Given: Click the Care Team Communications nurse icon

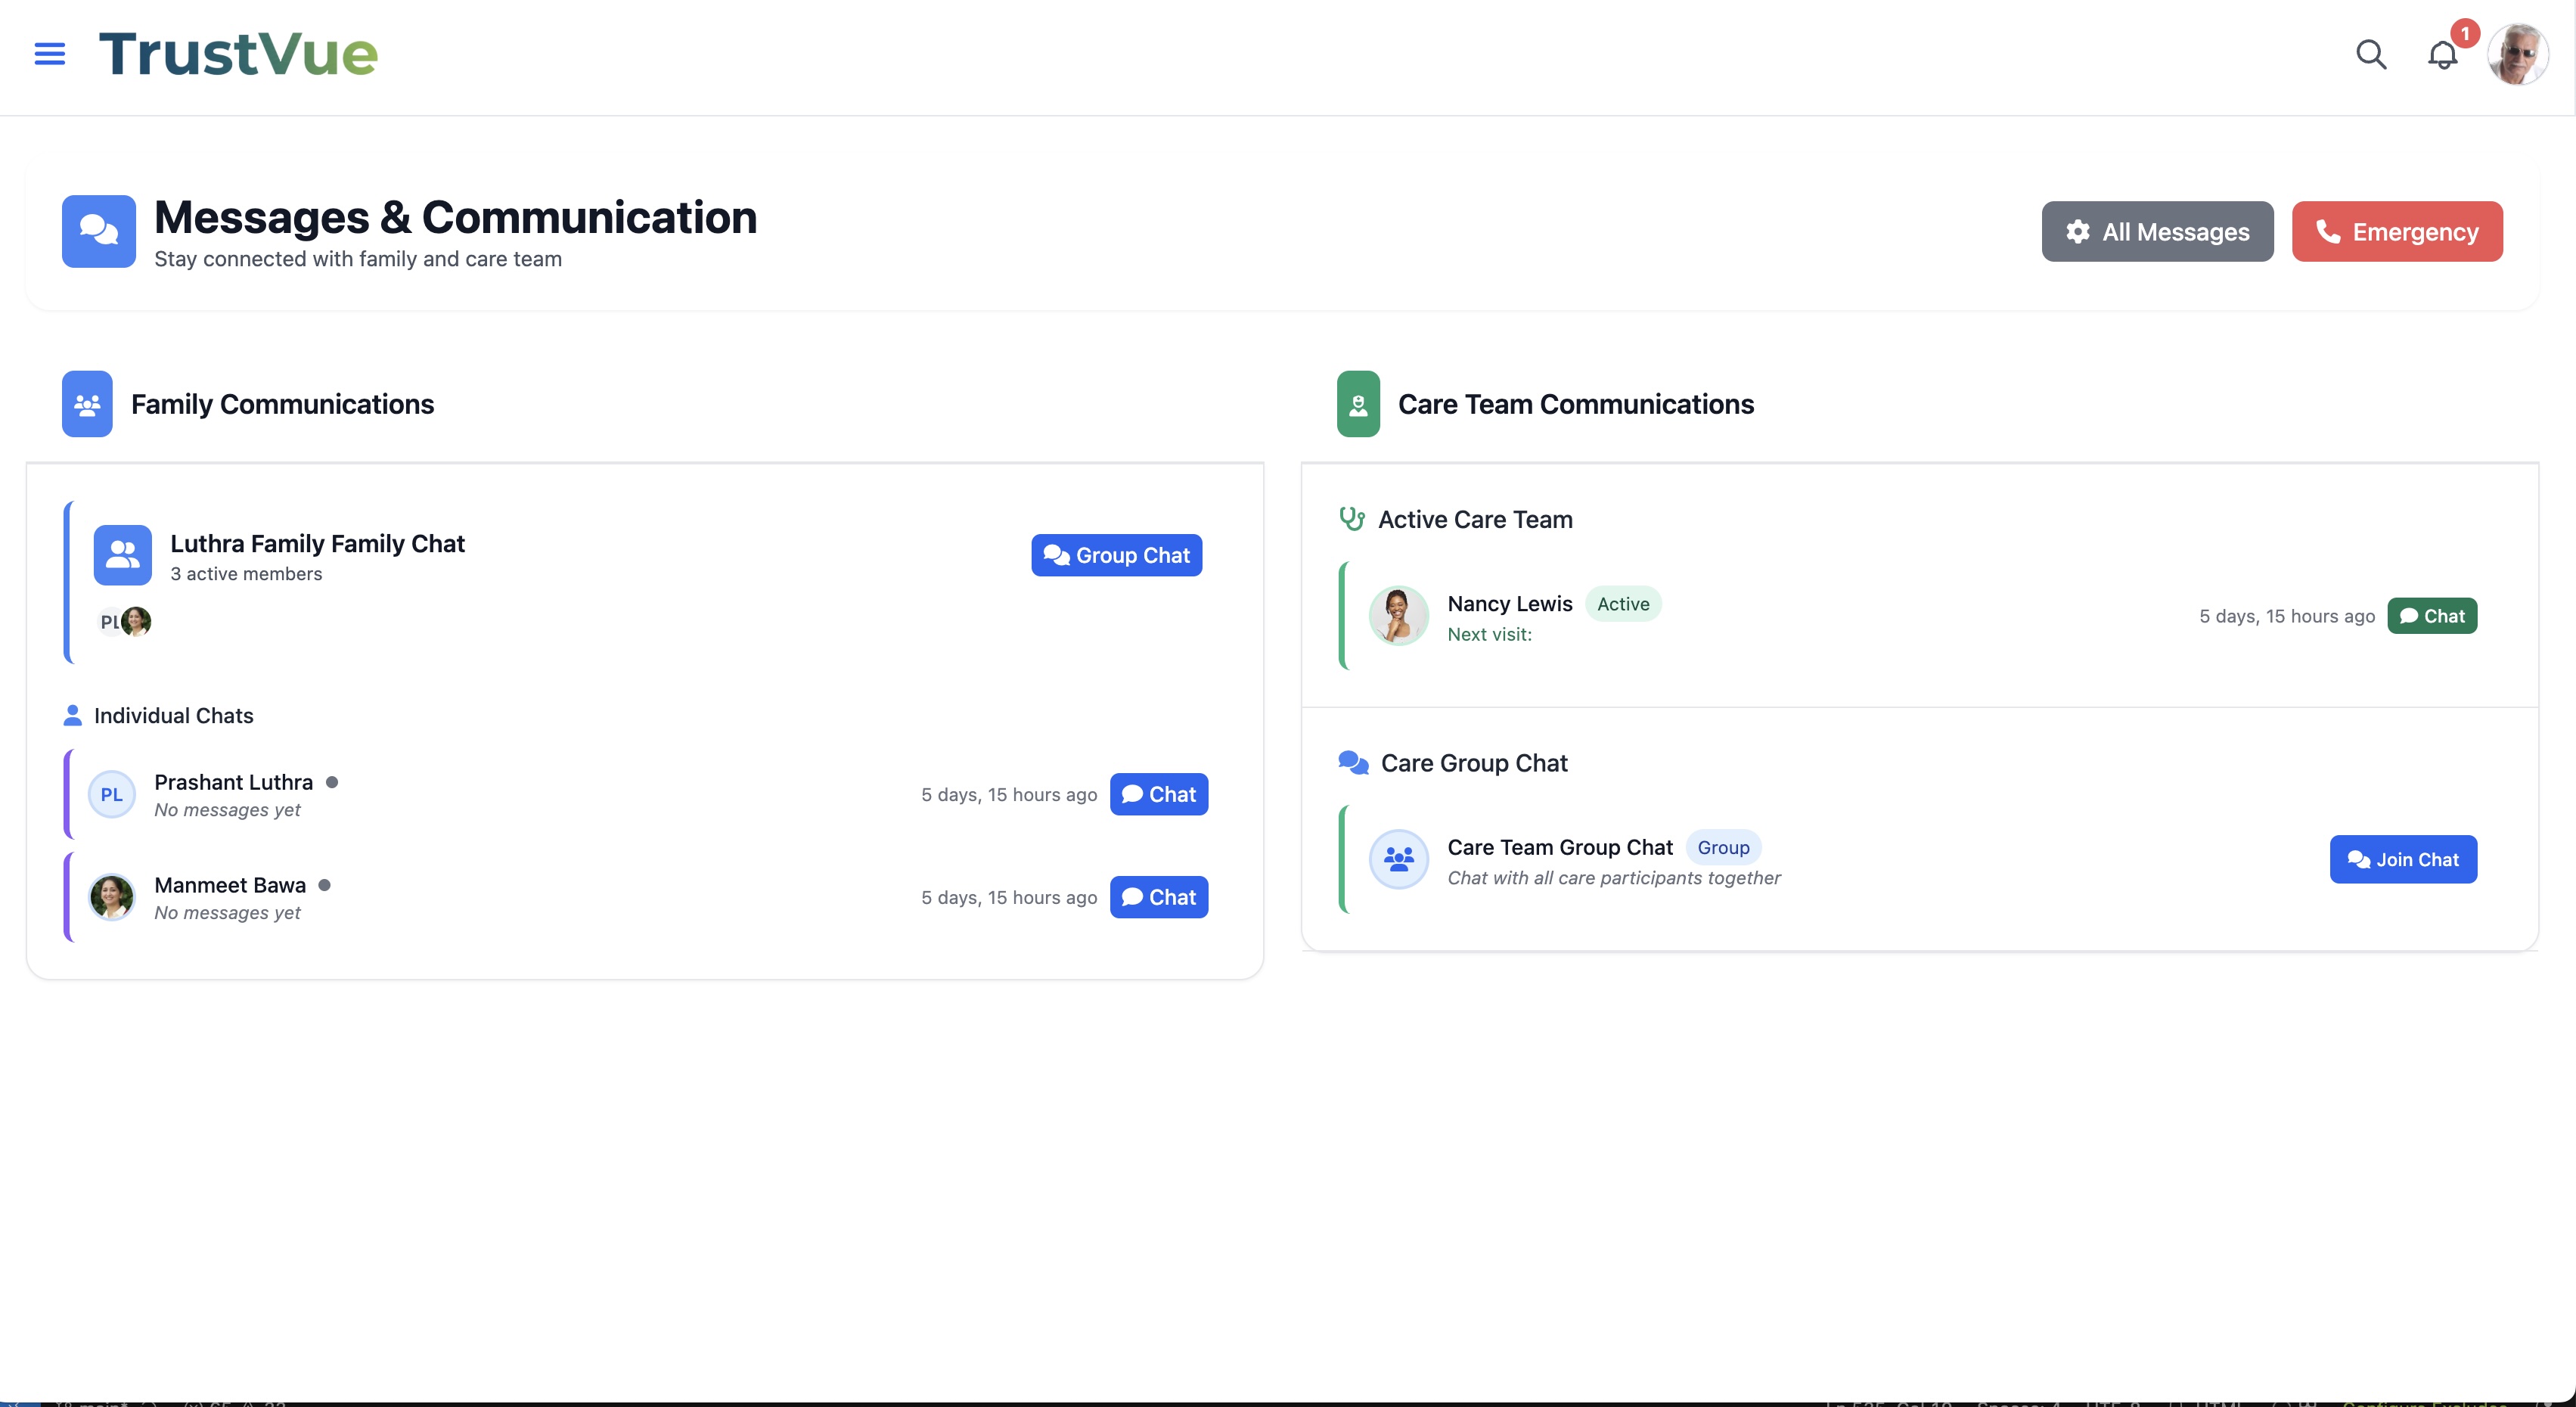Looking at the screenshot, I should (x=1358, y=404).
